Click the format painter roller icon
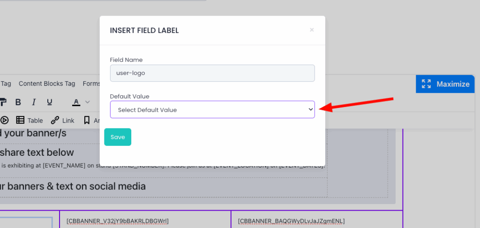Screen dimensions: 480x228 pyautogui.click(x=3, y=102)
